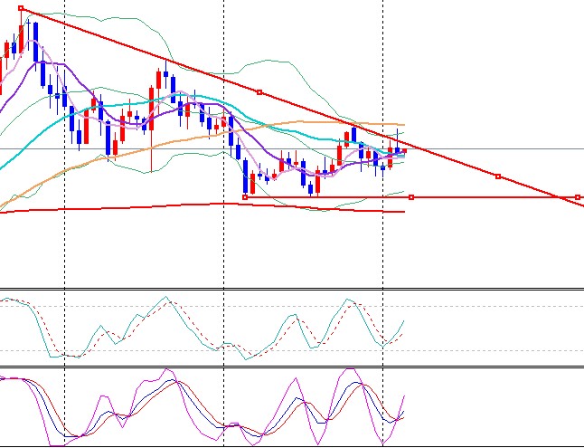Select the descending trendline's lower-right anchor square
The height and width of the screenshot is (448, 584).
tap(498, 176)
